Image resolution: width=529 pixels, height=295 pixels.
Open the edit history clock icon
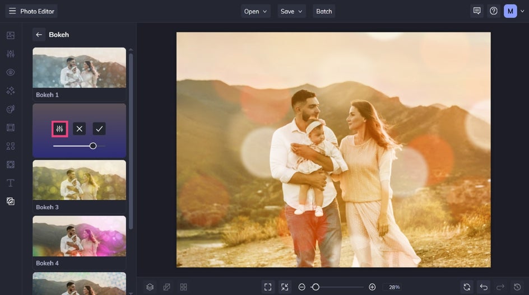[x=517, y=287]
